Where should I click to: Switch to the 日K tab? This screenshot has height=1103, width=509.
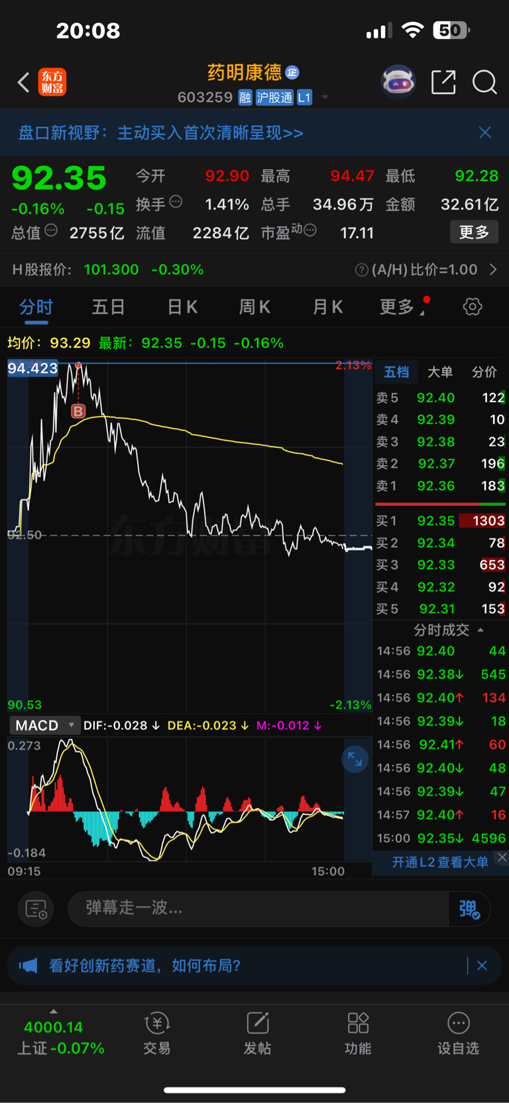182,307
